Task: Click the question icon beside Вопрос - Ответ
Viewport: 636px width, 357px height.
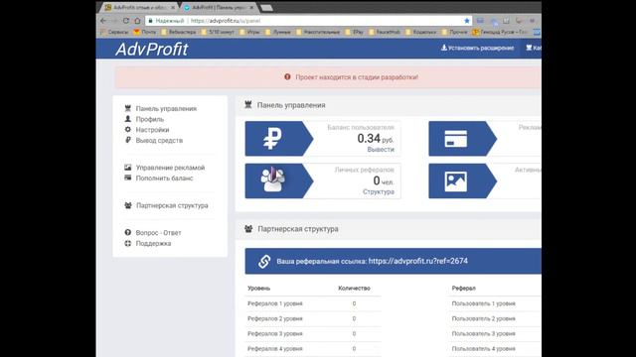Action: point(128,232)
